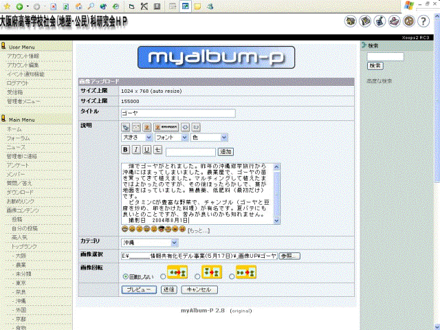Image resolution: width=440 pixels, height=330 pixels.
Task: Click the URL link insert icon in editor
Action: tap(125, 127)
